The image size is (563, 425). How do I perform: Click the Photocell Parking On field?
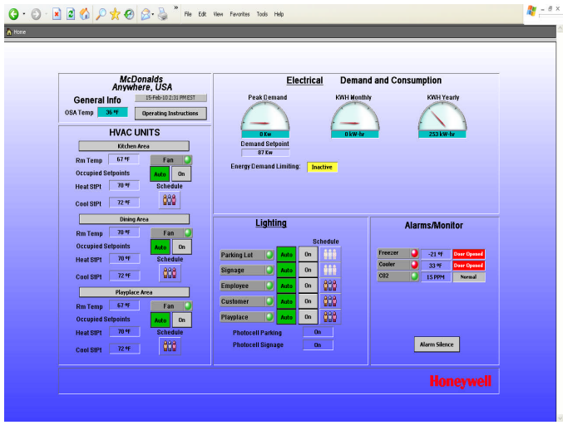(x=318, y=332)
